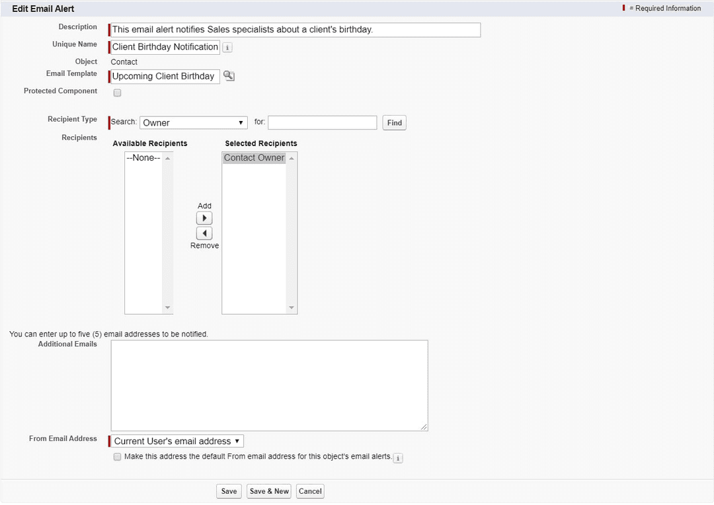This screenshot has width=714, height=505.
Task: Click the down scroll arrow of Selected Recipients
Action: (x=291, y=306)
